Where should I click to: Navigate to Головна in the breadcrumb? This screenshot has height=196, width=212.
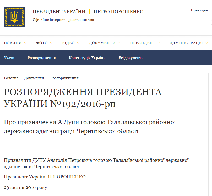coord(11,78)
